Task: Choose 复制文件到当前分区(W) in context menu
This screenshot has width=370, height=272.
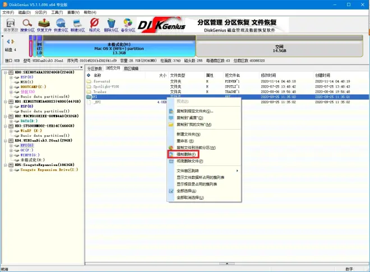Action: coord(204,147)
